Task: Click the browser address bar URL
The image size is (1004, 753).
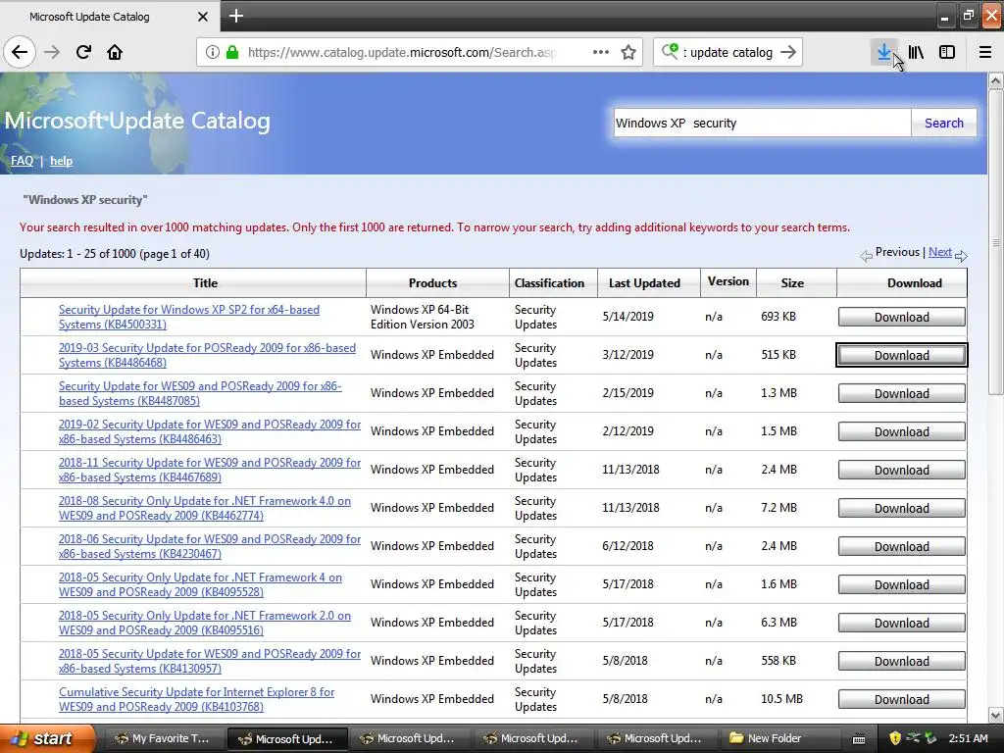Action: 402,52
